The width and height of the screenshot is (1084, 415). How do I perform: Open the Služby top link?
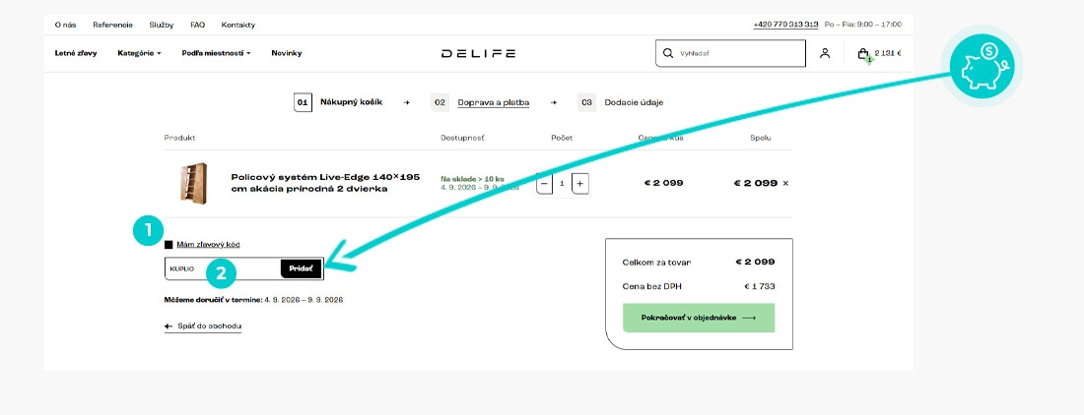[161, 25]
